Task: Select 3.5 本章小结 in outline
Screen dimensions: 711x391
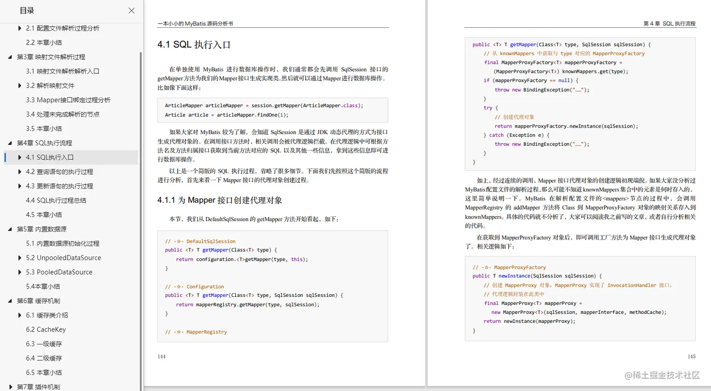Action: click(44, 128)
